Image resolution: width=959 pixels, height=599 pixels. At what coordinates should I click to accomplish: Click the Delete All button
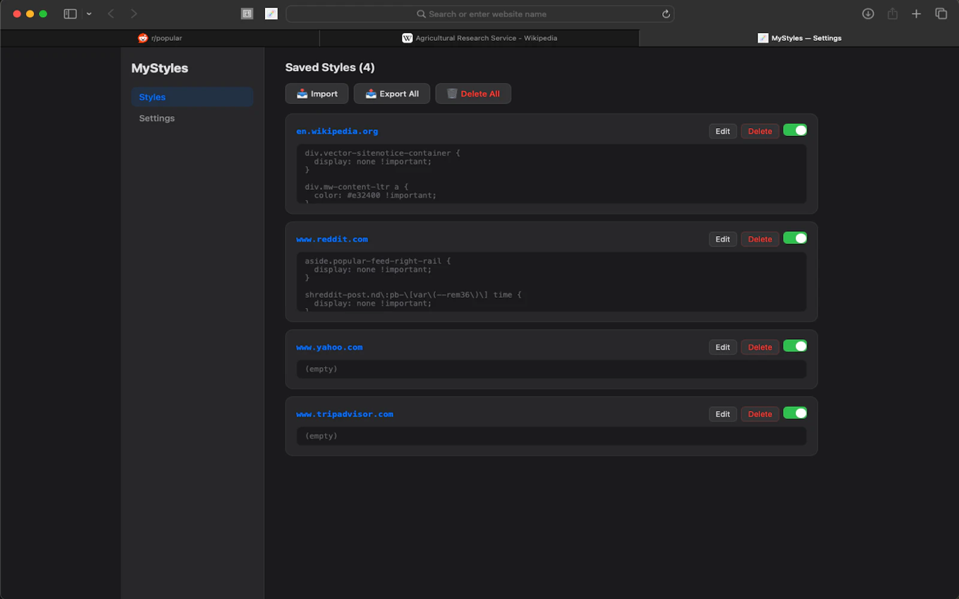pyautogui.click(x=473, y=93)
